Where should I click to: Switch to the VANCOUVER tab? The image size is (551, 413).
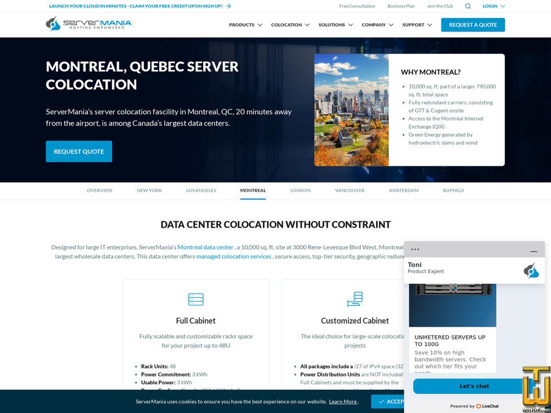[349, 190]
